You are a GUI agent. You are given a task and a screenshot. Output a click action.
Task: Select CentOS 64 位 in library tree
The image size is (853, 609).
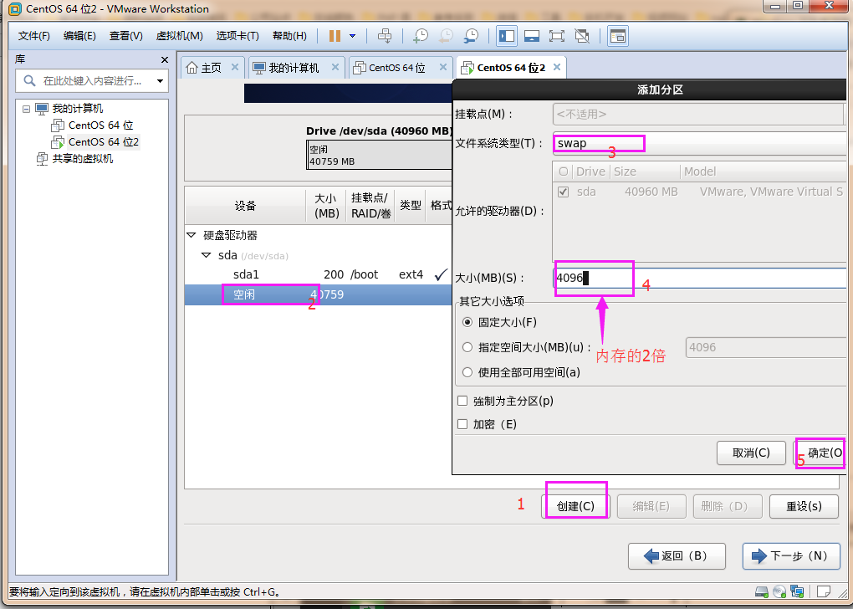(x=100, y=125)
